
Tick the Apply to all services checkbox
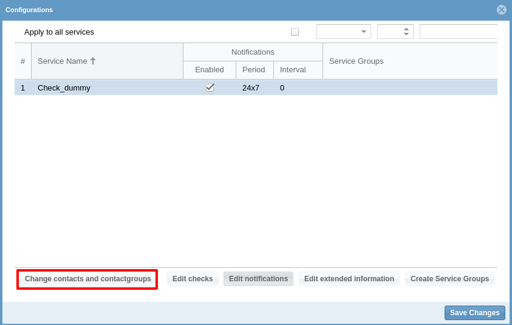tap(295, 32)
